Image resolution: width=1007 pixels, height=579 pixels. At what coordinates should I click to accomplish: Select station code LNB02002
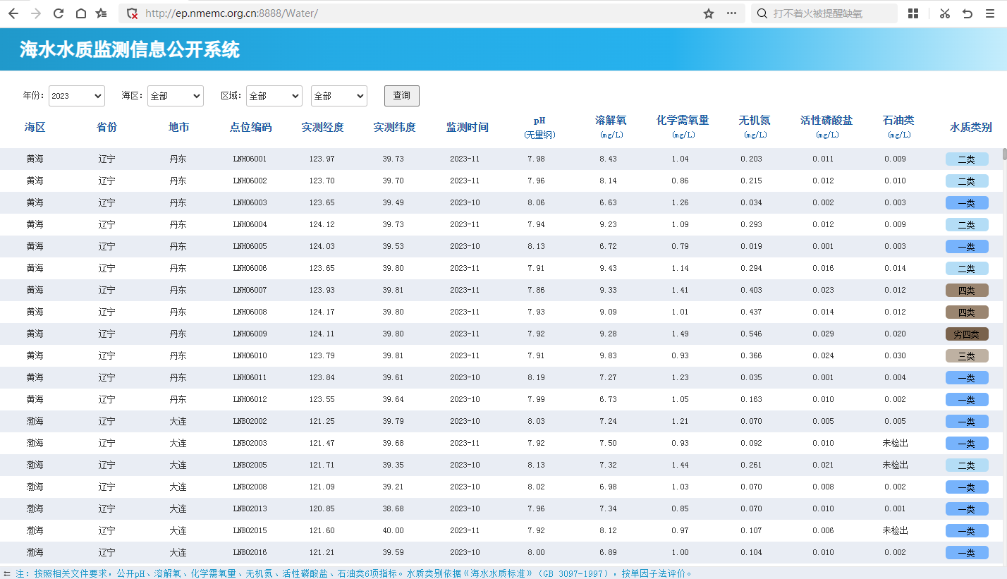250,421
